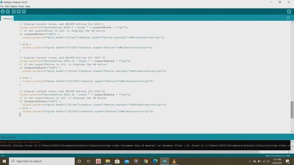294x165 pixels.
Task: Click the taskbar search box
Action: (42, 161)
